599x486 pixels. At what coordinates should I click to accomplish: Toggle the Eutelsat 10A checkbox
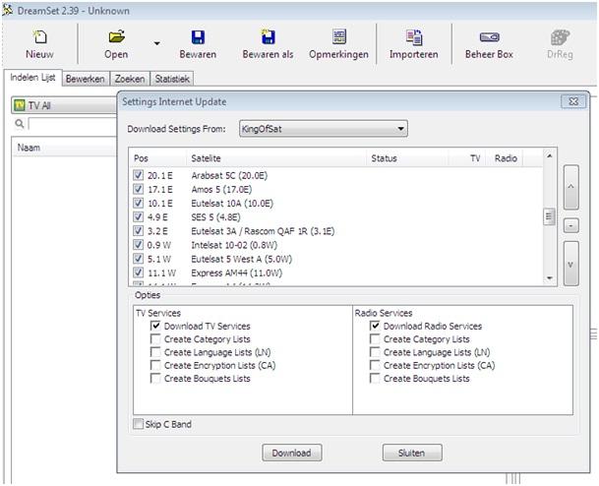pyautogui.click(x=138, y=203)
